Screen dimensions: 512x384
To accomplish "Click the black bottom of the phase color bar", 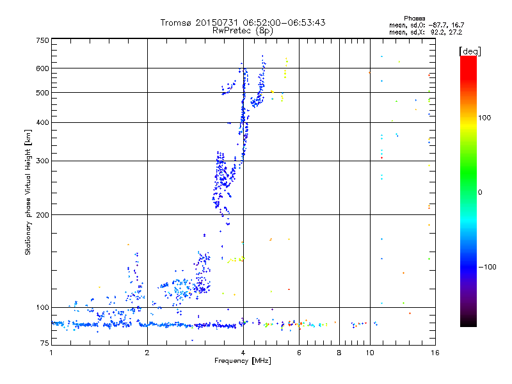I will [468, 322].
